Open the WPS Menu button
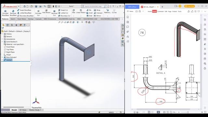Image resolution: width=208 pixels, height=117 pixels. (x=130, y=11)
